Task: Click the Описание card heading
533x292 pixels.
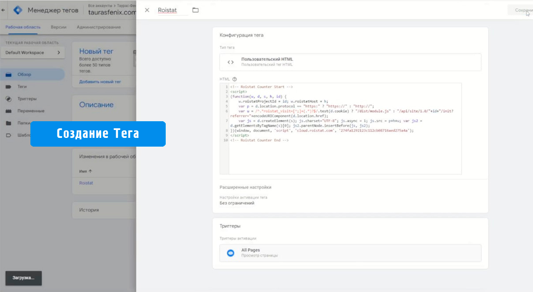Action: (x=96, y=105)
